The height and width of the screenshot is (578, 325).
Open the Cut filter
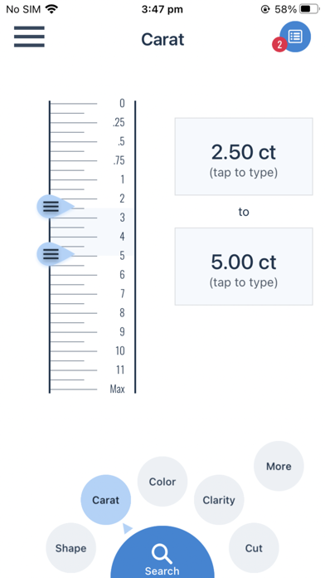click(254, 548)
